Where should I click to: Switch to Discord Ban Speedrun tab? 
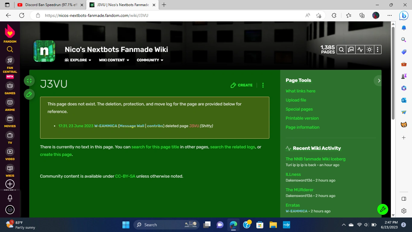click(x=51, y=5)
